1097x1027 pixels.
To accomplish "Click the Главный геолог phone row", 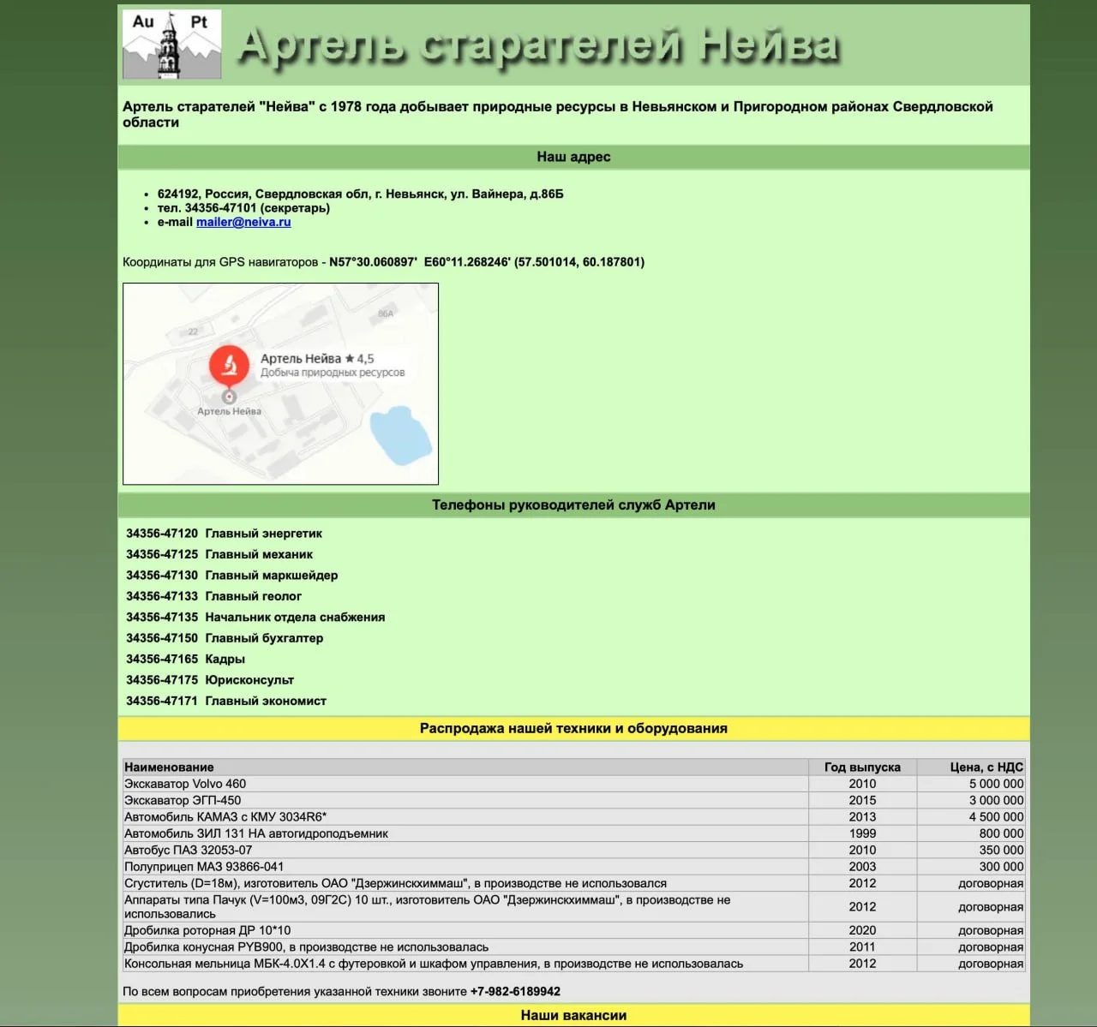I will [x=213, y=596].
